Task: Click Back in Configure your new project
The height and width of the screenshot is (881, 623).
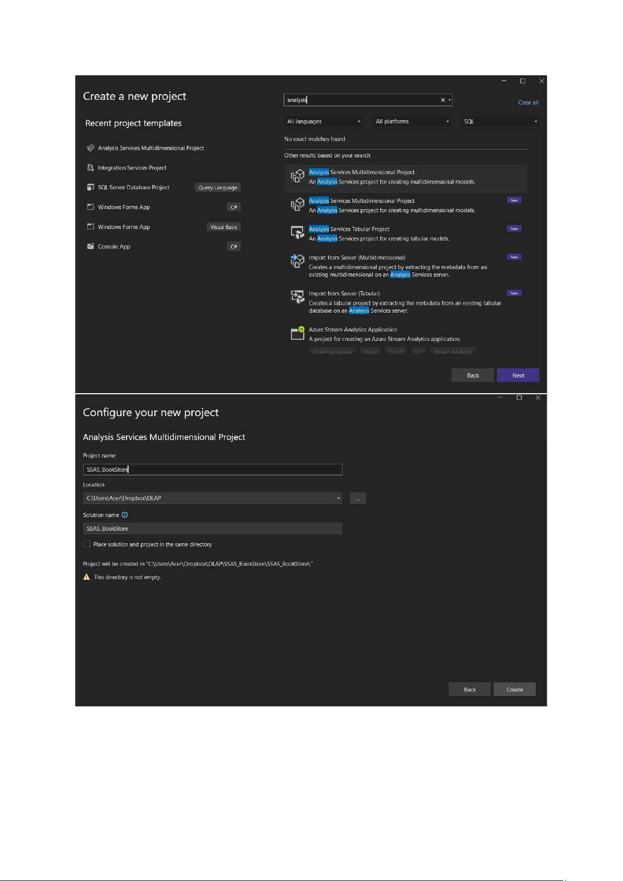Action: [469, 690]
